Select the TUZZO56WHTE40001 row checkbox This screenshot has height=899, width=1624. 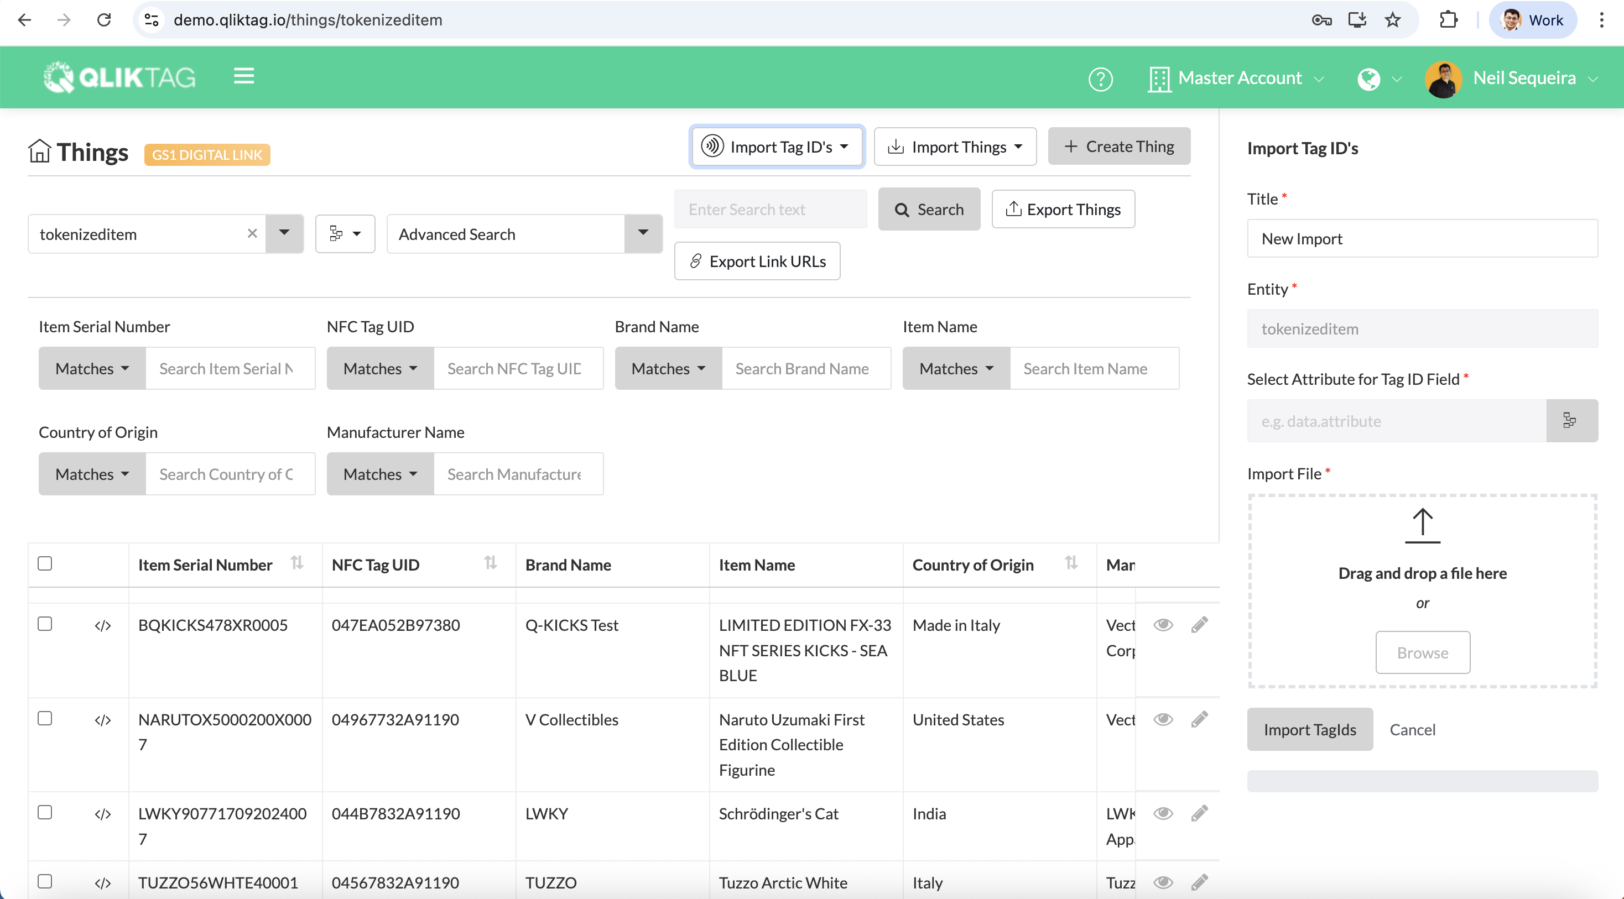(45, 881)
